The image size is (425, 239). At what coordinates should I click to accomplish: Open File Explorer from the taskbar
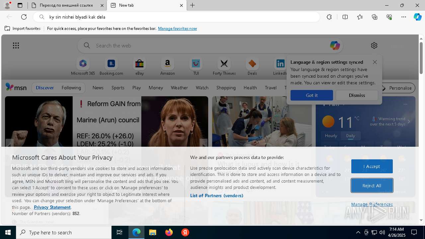[x=152, y=232]
